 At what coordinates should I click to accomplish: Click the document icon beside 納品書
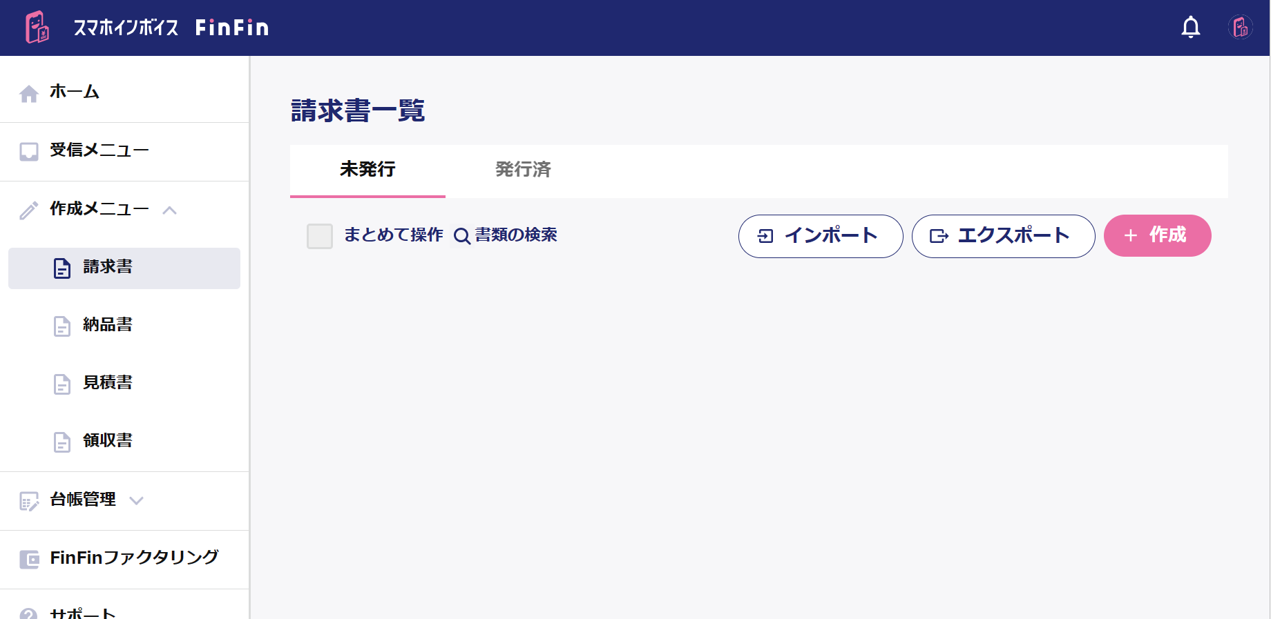point(62,326)
